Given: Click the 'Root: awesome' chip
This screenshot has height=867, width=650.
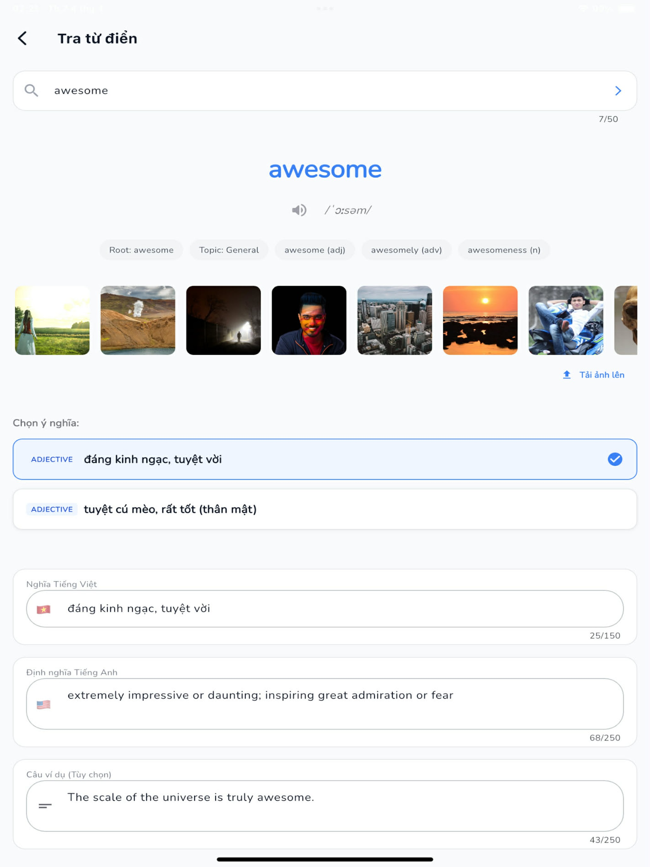Looking at the screenshot, I should (x=141, y=250).
